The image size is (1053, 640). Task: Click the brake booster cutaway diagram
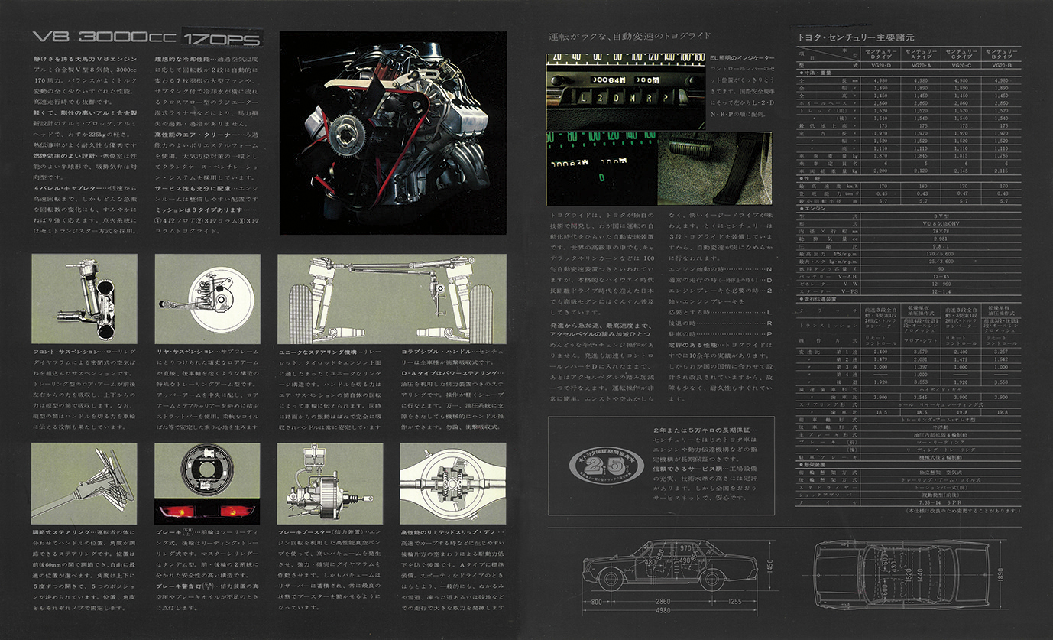coord(330,482)
